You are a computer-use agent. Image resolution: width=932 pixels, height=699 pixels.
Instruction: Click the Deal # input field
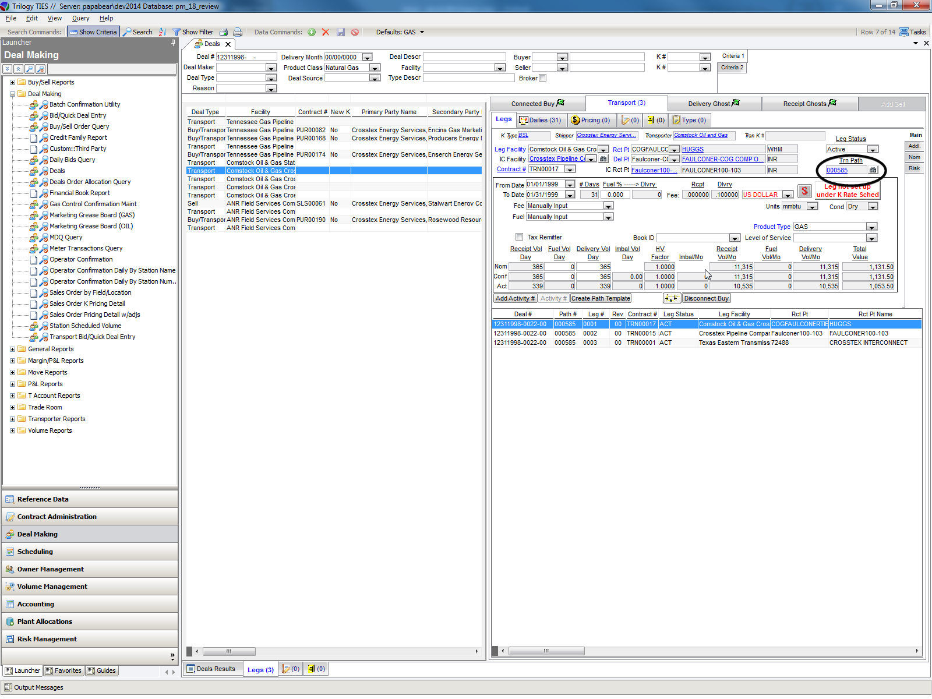click(x=246, y=57)
